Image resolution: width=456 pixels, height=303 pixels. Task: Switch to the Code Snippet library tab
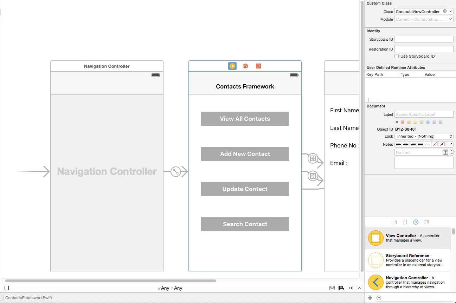point(405,222)
